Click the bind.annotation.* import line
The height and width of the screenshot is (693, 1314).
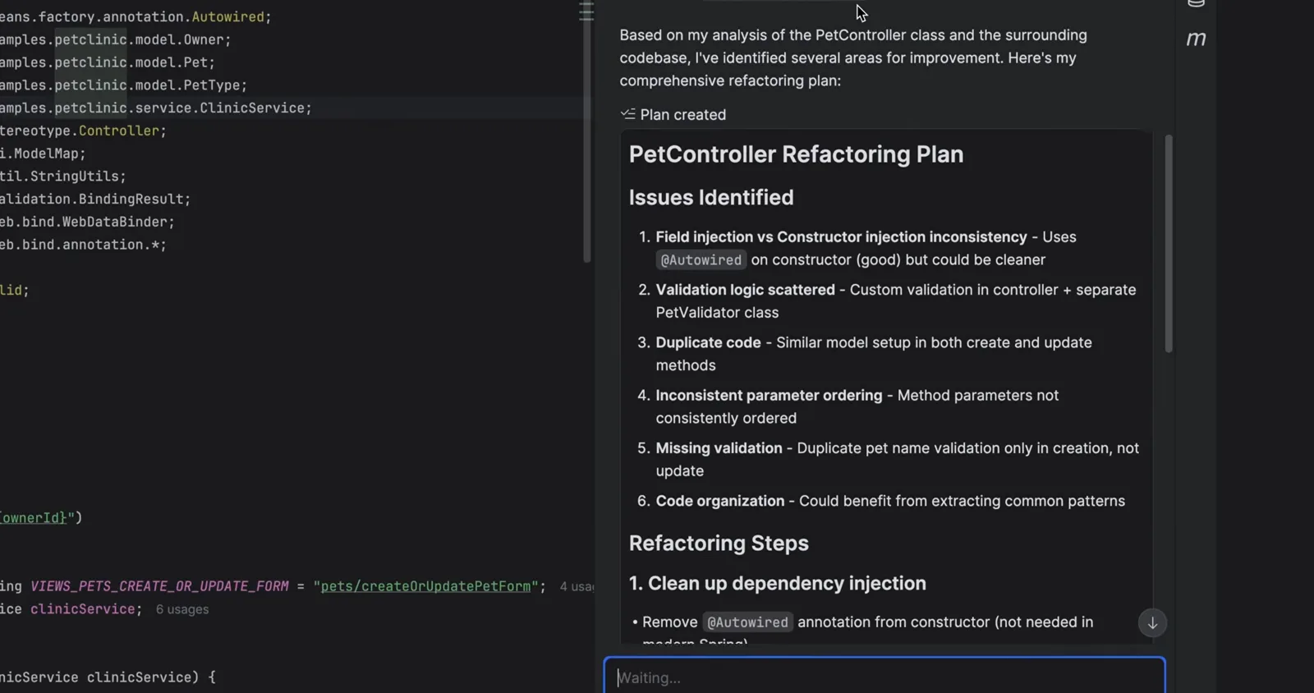pyautogui.click(x=83, y=245)
